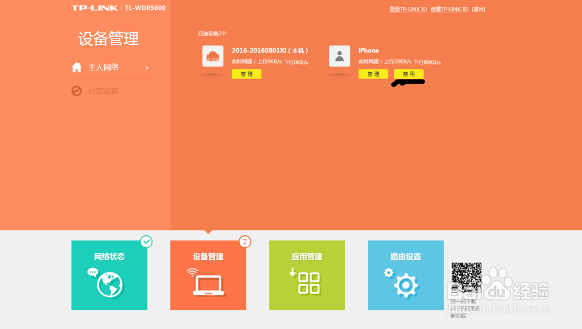Screen dimensions: 582x329
Task: Click 管理 for the 2016-20160801XI device
Action: pos(246,74)
